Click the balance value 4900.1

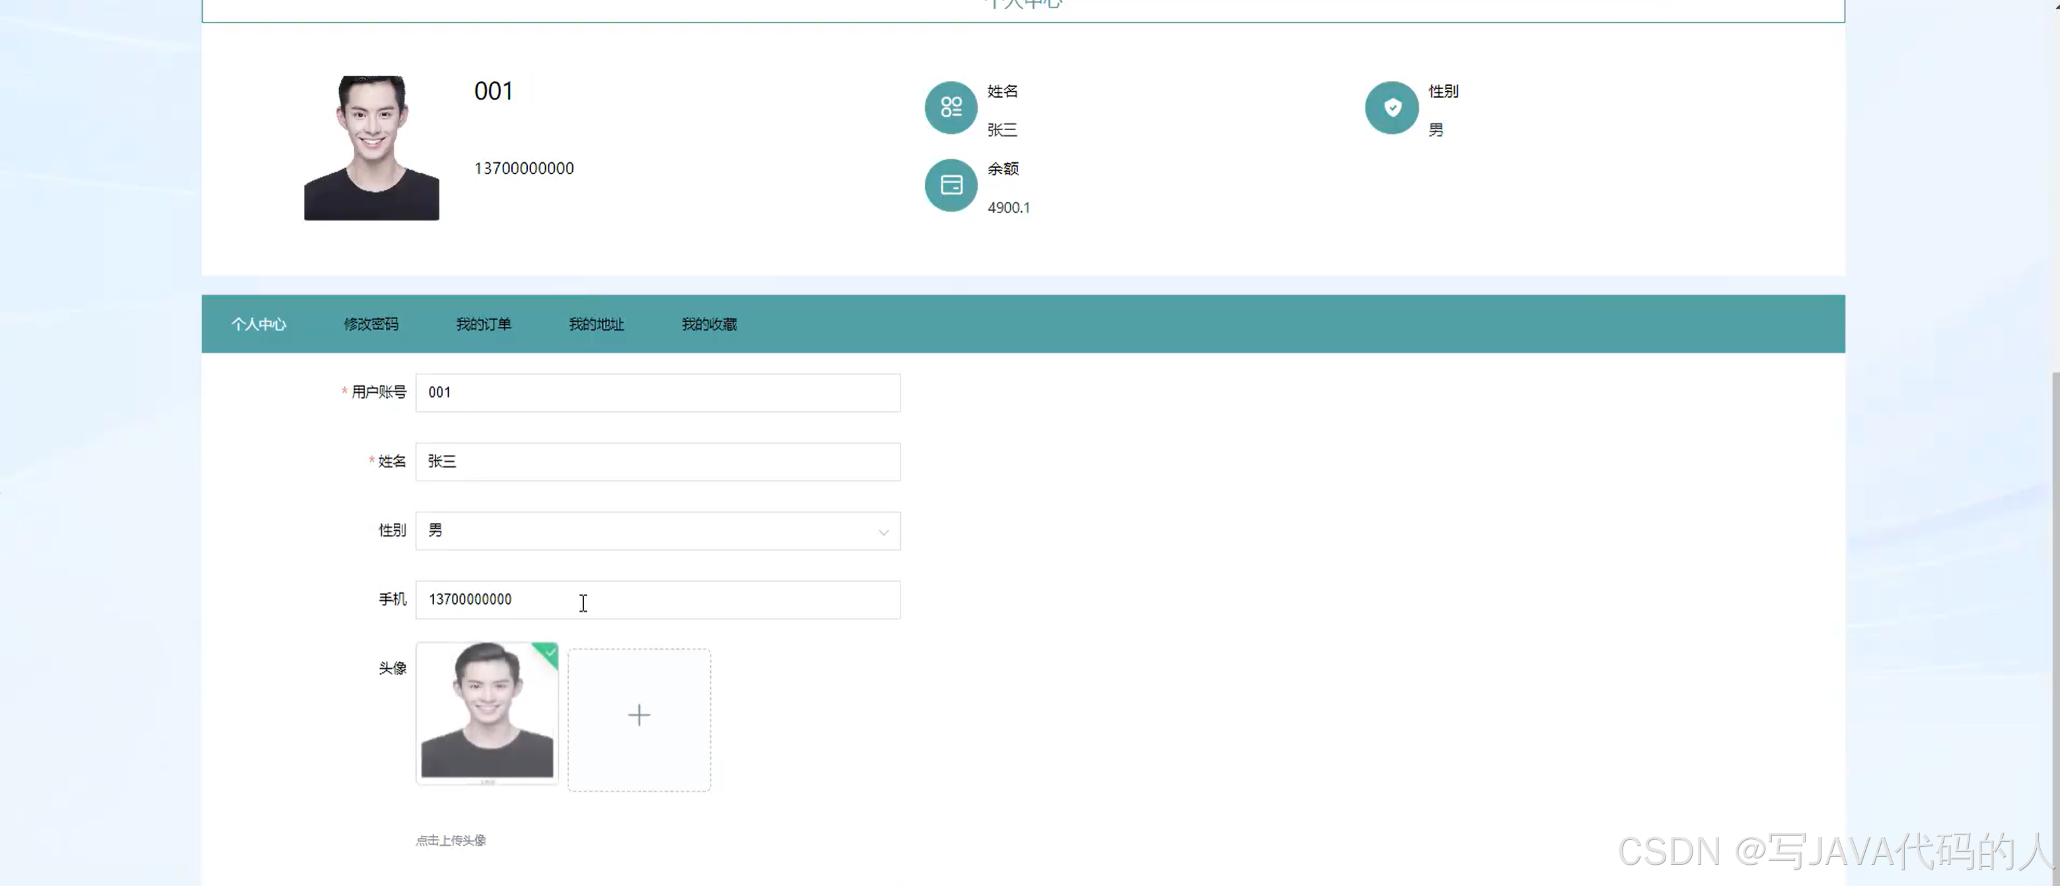[x=1008, y=208]
